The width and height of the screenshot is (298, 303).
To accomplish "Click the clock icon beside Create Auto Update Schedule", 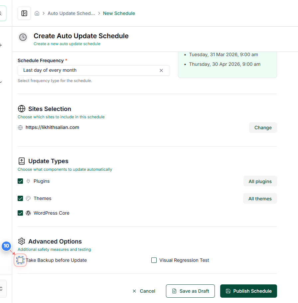I will (23, 37).
